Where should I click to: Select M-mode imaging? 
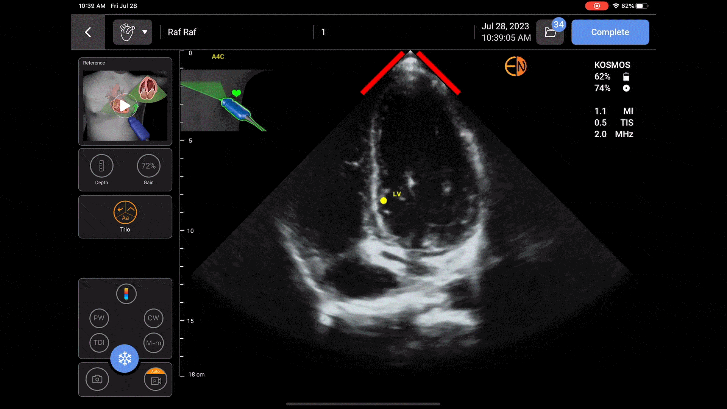point(153,343)
